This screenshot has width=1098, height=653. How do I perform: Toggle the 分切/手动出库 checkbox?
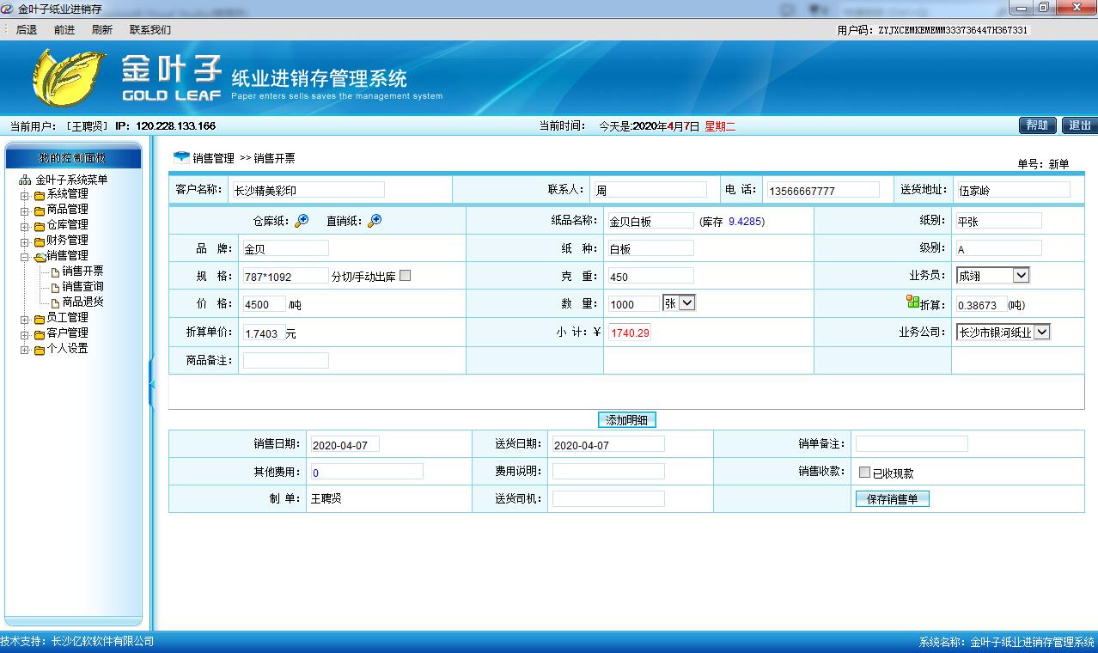[x=406, y=276]
